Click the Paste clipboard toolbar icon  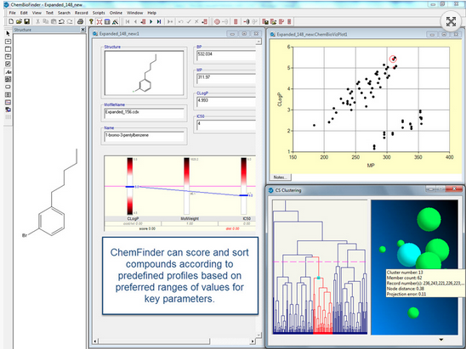[x=54, y=21]
